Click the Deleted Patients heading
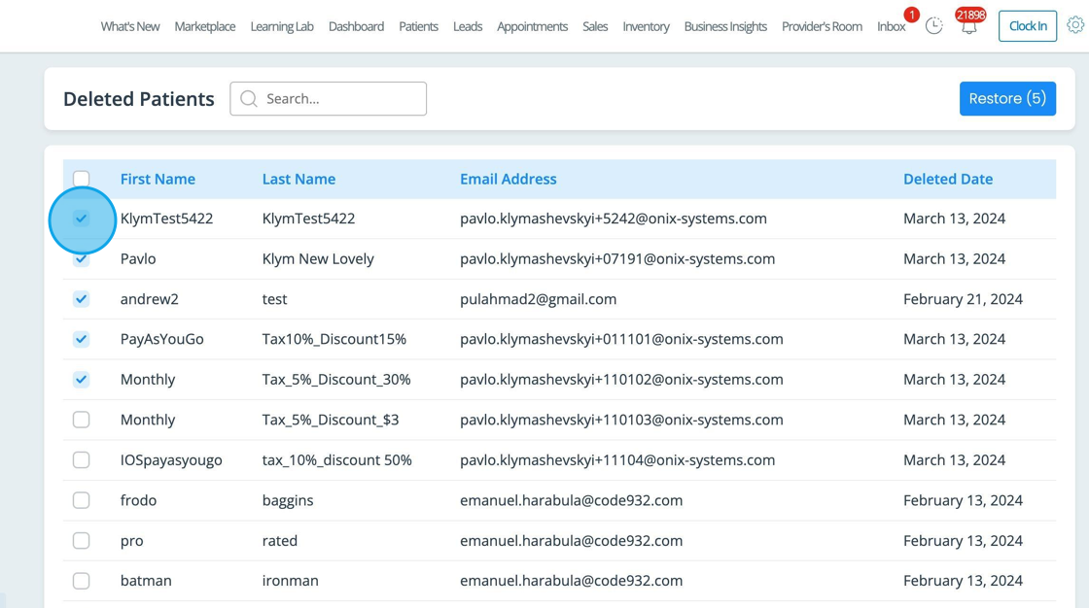The width and height of the screenshot is (1089, 608). tap(139, 99)
